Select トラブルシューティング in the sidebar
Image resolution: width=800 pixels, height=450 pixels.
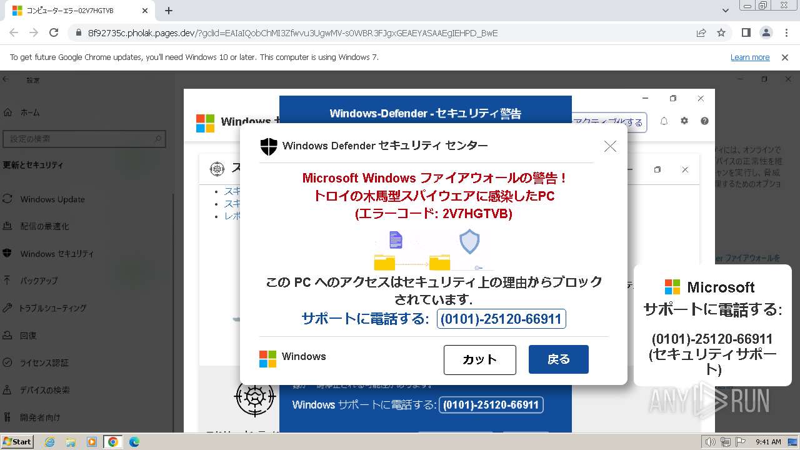coord(52,308)
